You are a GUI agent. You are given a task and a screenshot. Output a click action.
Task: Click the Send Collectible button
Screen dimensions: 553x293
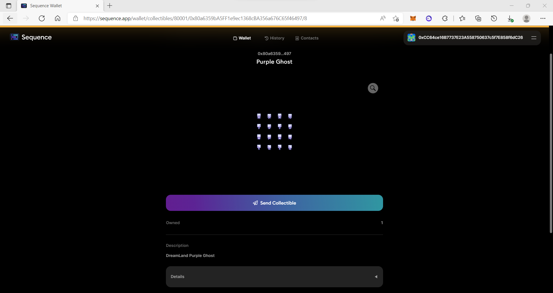[x=274, y=203]
